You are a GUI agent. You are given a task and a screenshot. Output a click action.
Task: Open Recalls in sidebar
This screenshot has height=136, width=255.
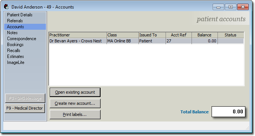click(x=14, y=51)
